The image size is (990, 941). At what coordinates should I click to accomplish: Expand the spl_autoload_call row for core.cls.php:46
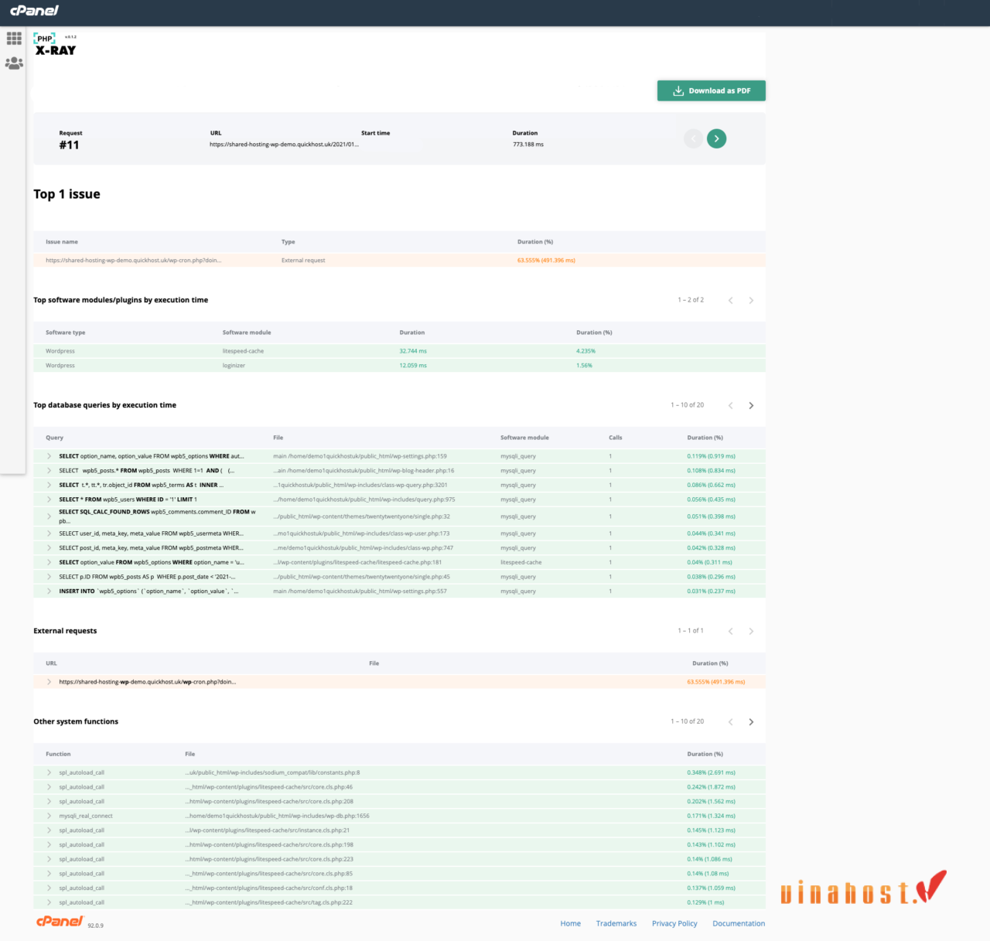(49, 787)
